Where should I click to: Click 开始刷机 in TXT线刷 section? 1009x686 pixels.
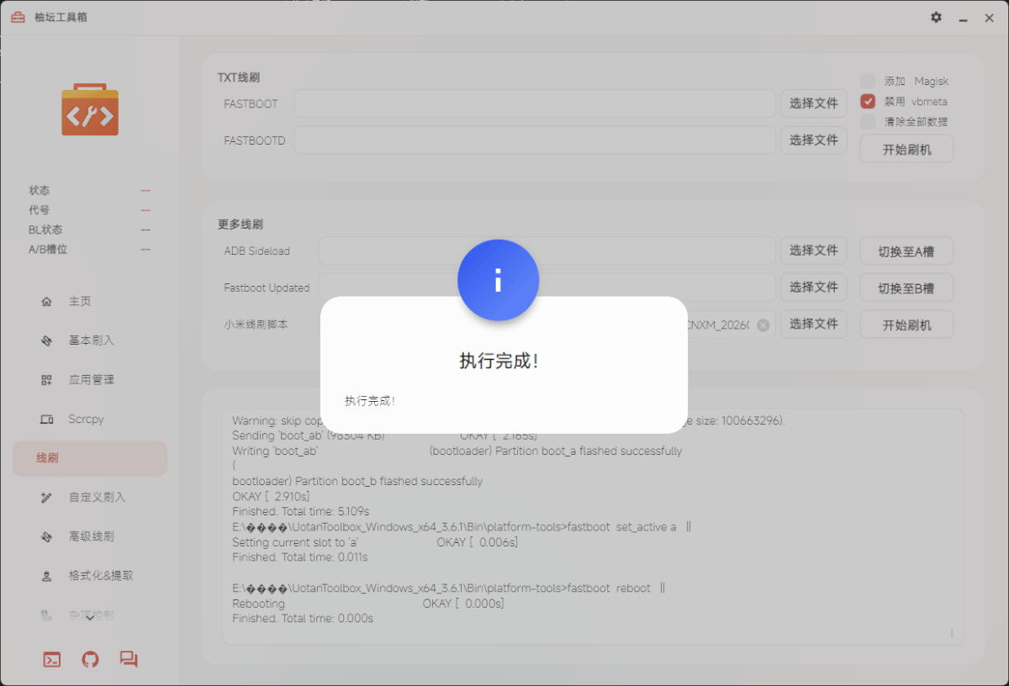coord(906,150)
